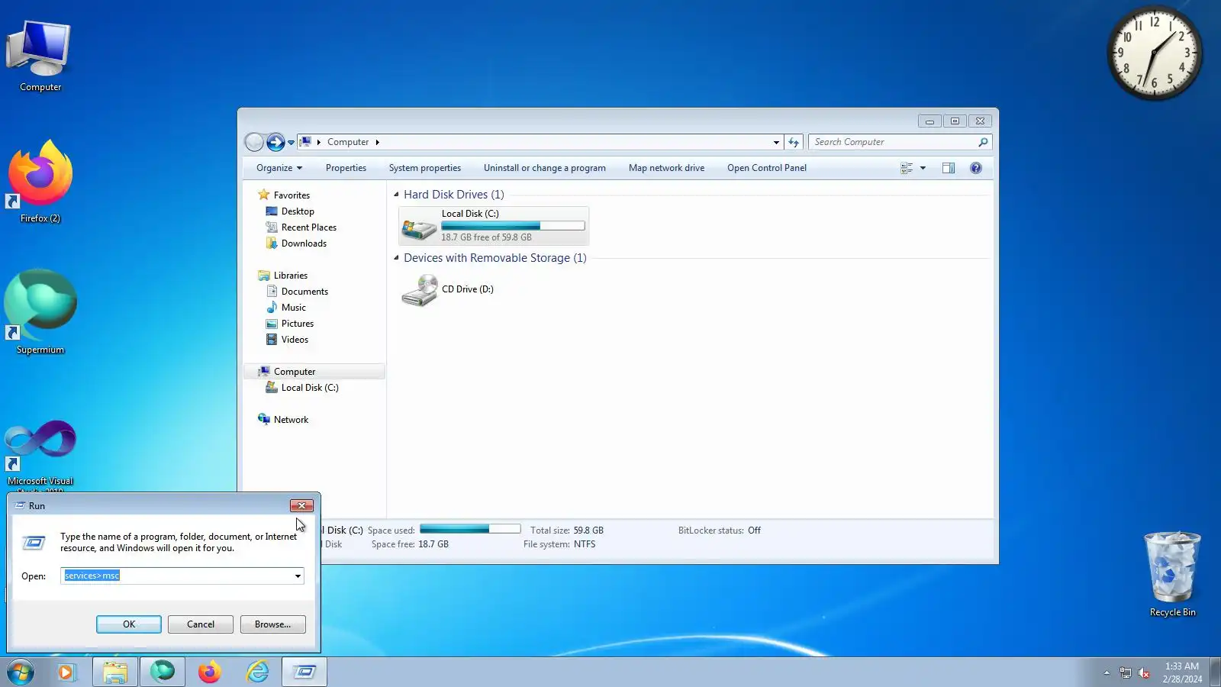
Task: Click System properties in the toolbar
Action: click(x=425, y=168)
